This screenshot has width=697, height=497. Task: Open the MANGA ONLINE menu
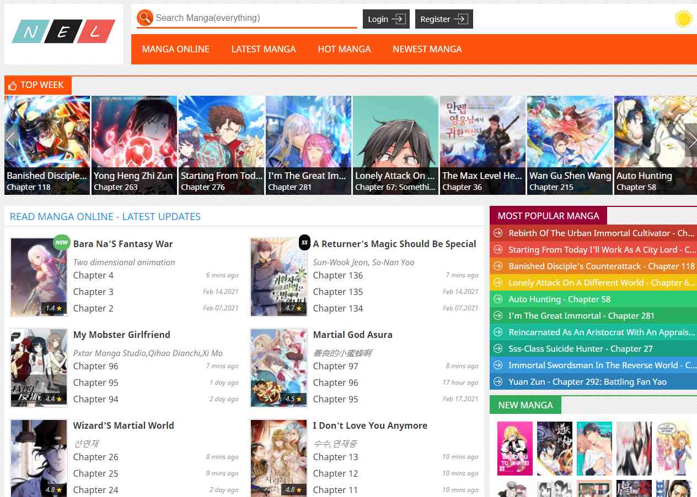(176, 49)
